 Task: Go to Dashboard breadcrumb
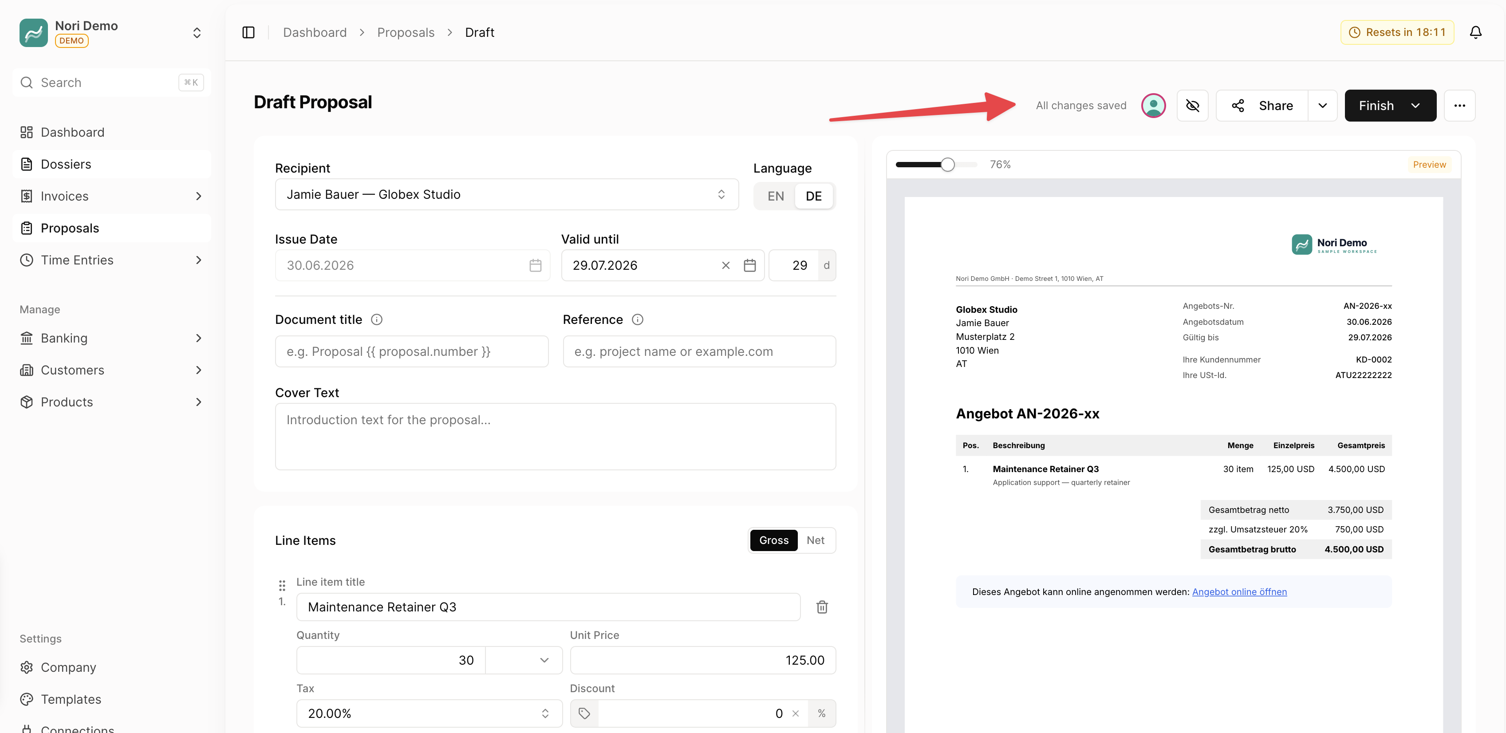(315, 33)
